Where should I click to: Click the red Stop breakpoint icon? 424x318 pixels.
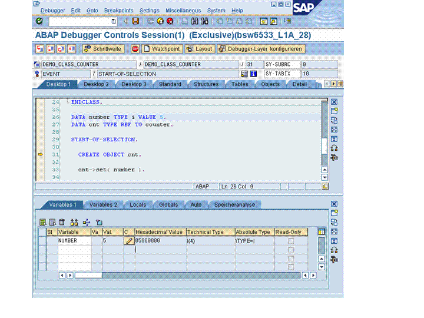[x=135, y=49]
